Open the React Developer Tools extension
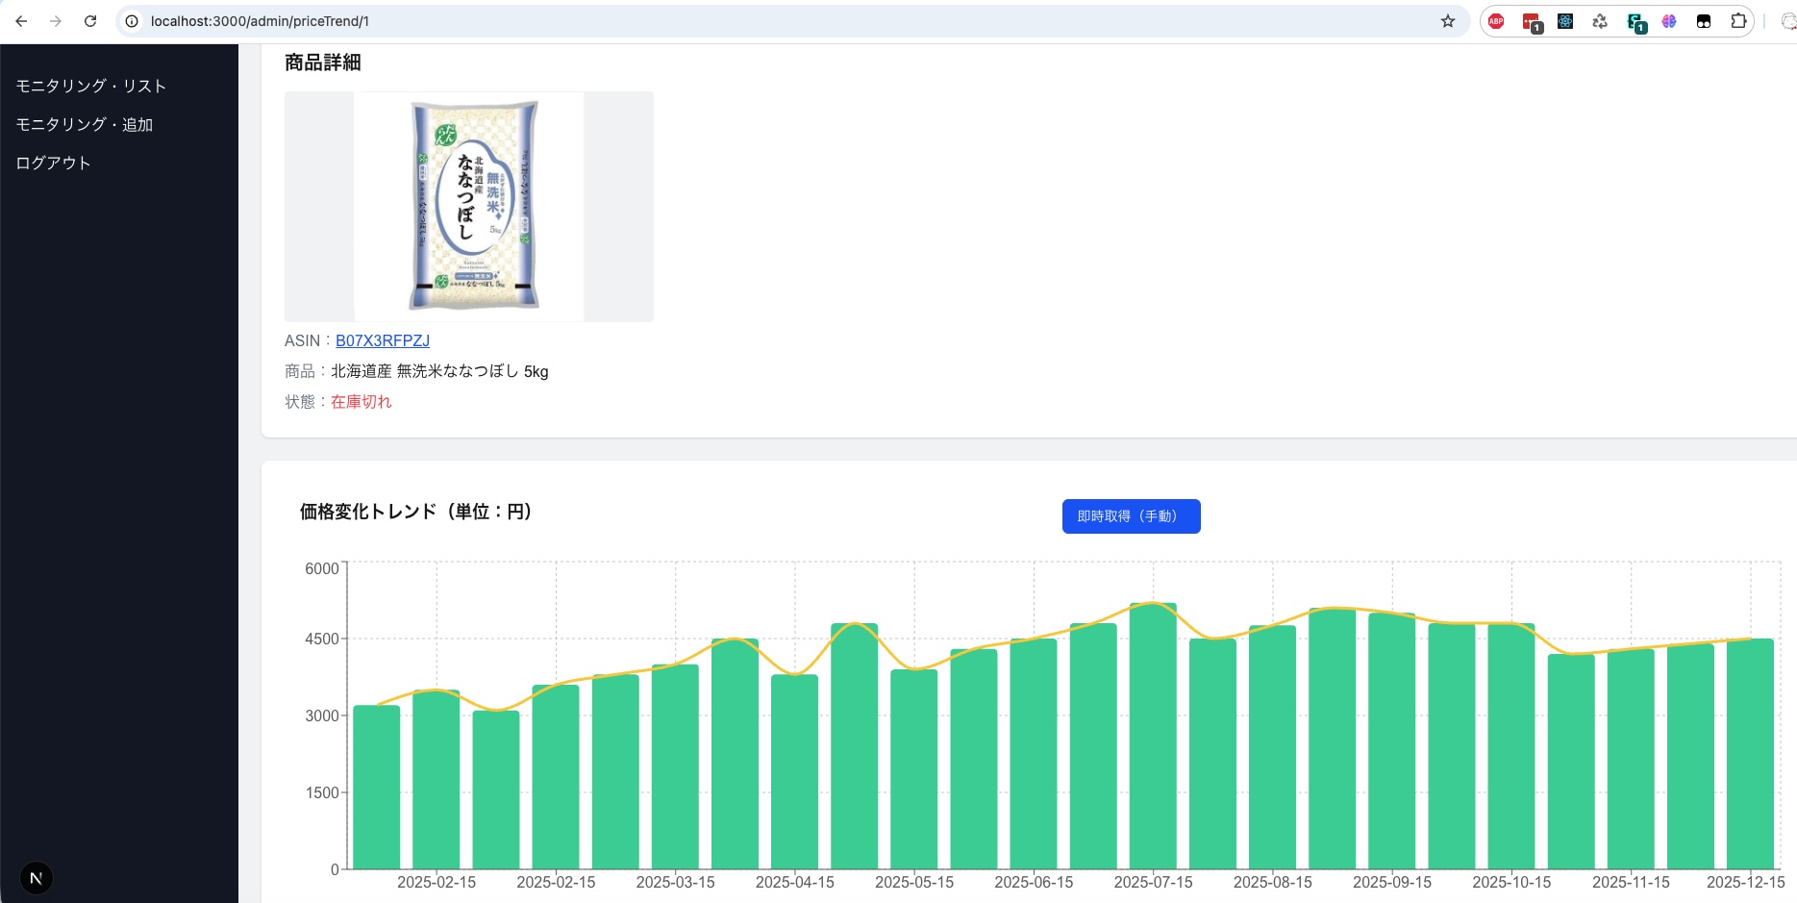The height and width of the screenshot is (903, 1797). click(x=1565, y=21)
